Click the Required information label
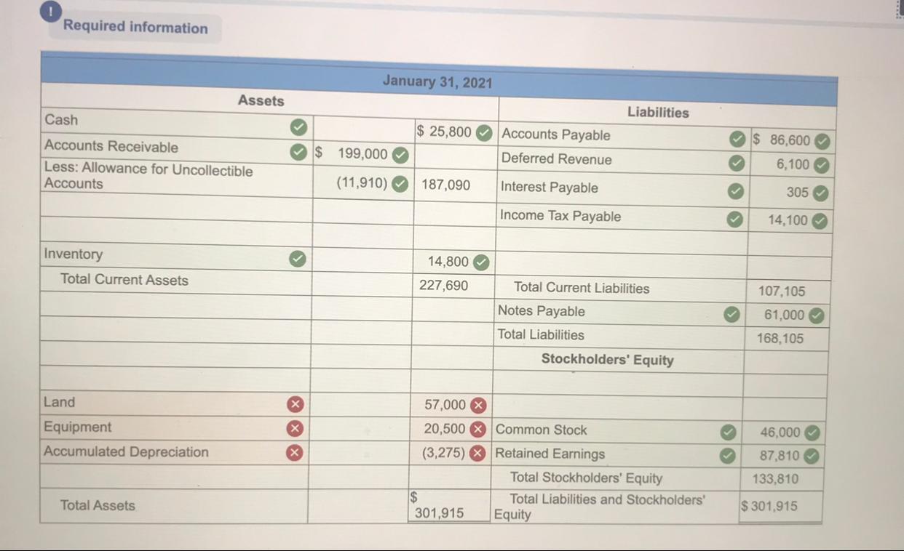904x551 pixels. tap(135, 27)
